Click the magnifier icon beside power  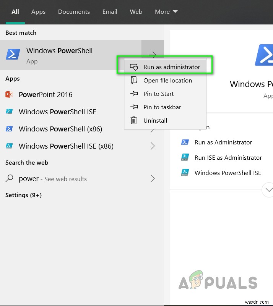pos(9,178)
